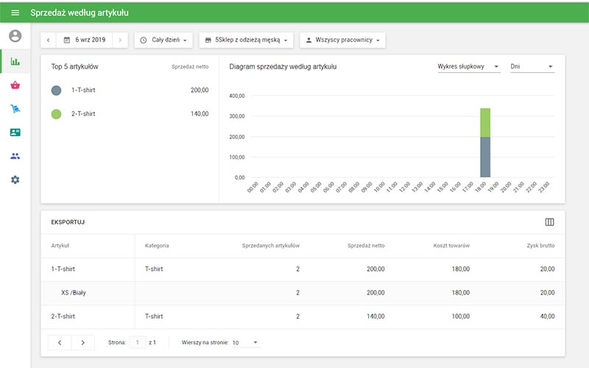The width and height of the screenshot is (589, 368).
Task: Open the employees people icon in sidebar
Action: (x=15, y=156)
